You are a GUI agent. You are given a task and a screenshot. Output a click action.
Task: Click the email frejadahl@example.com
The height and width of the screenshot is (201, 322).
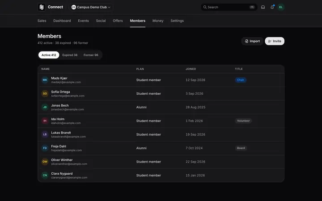point(66,151)
